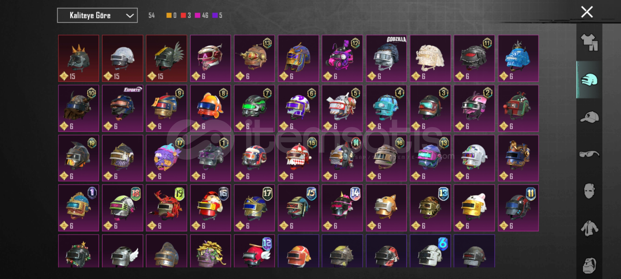Open the jacket category icon in sidebar
The image size is (621, 279).
[589, 228]
